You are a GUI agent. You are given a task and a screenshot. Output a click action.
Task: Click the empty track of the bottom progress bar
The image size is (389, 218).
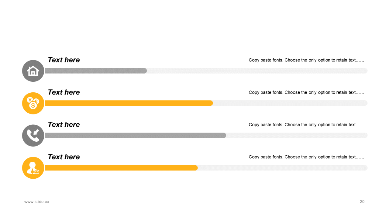click(x=283, y=168)
